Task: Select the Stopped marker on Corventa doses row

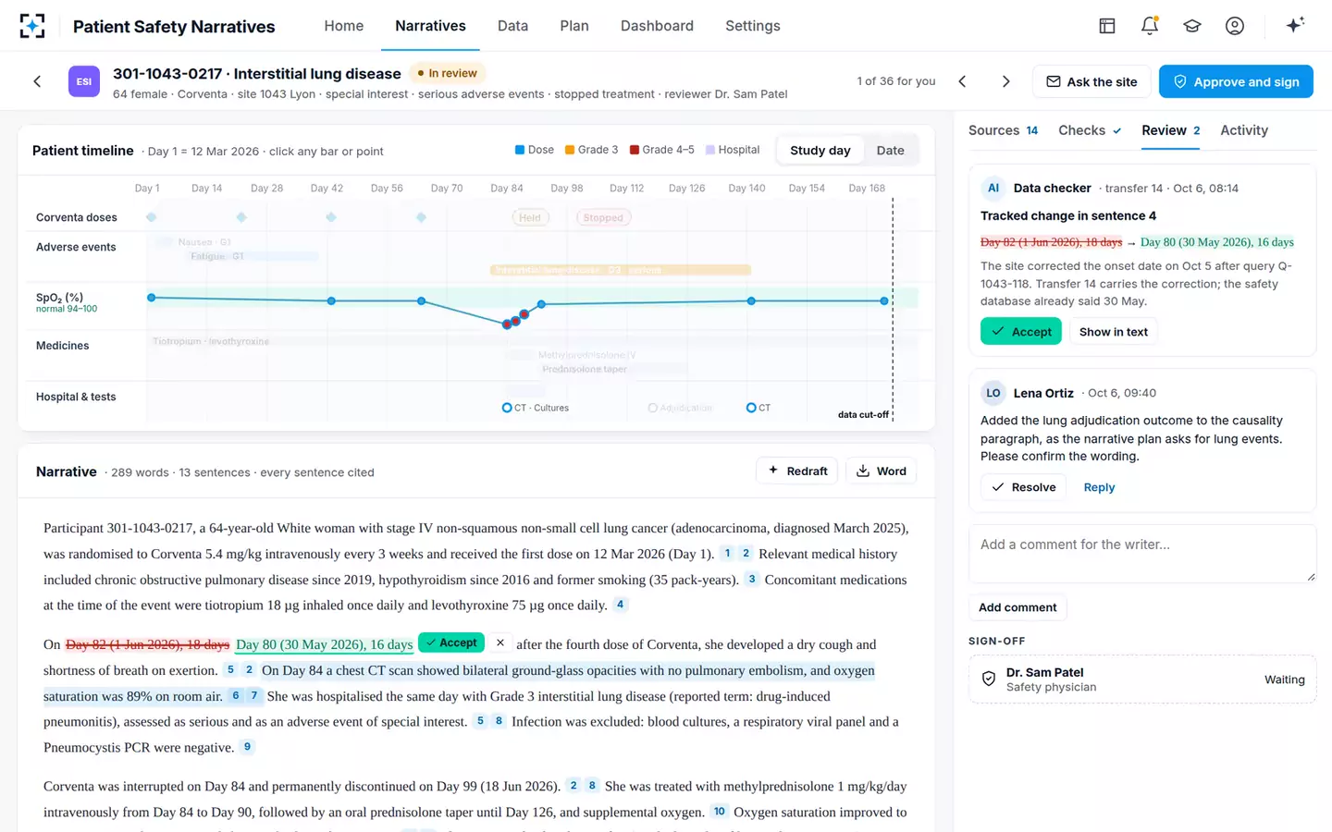Action: (603, 217)
